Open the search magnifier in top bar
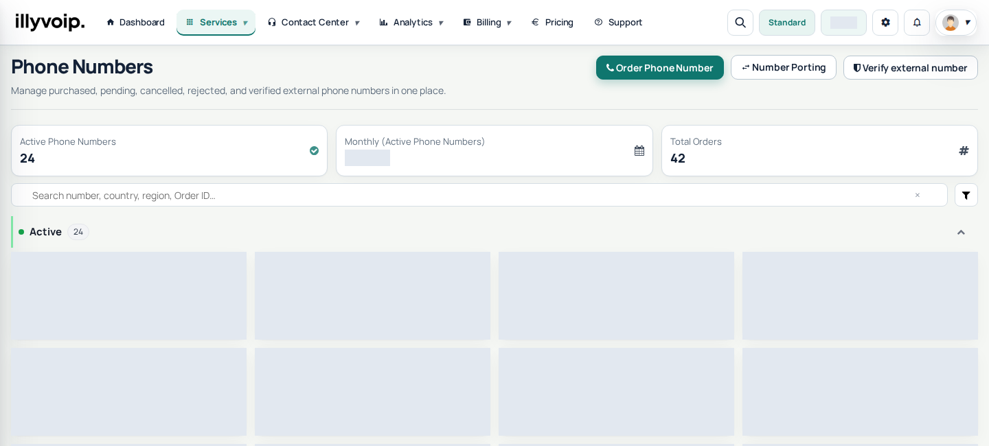Image resolution: width=989 pixels, height=446 pixels. (x=740, y=23)
